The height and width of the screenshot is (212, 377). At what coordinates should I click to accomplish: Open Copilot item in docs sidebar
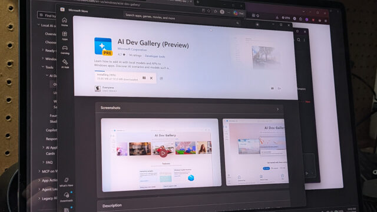coord(52,130)
